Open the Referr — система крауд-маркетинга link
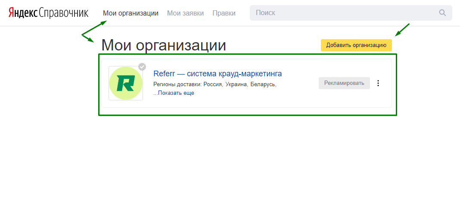 pyautogui.click(x=218, y=74)
